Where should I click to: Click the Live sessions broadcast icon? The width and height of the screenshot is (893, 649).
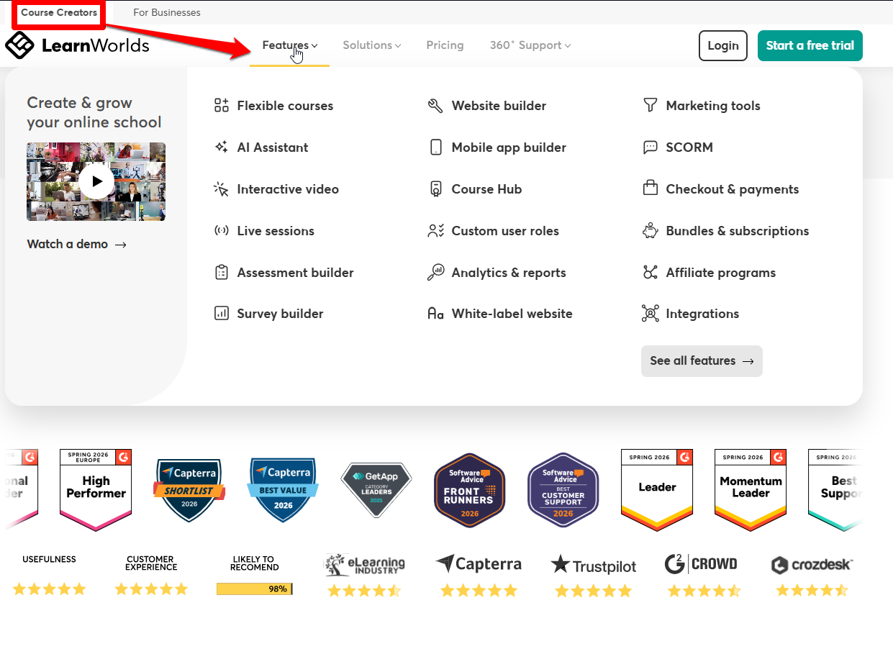coord(222,231)
